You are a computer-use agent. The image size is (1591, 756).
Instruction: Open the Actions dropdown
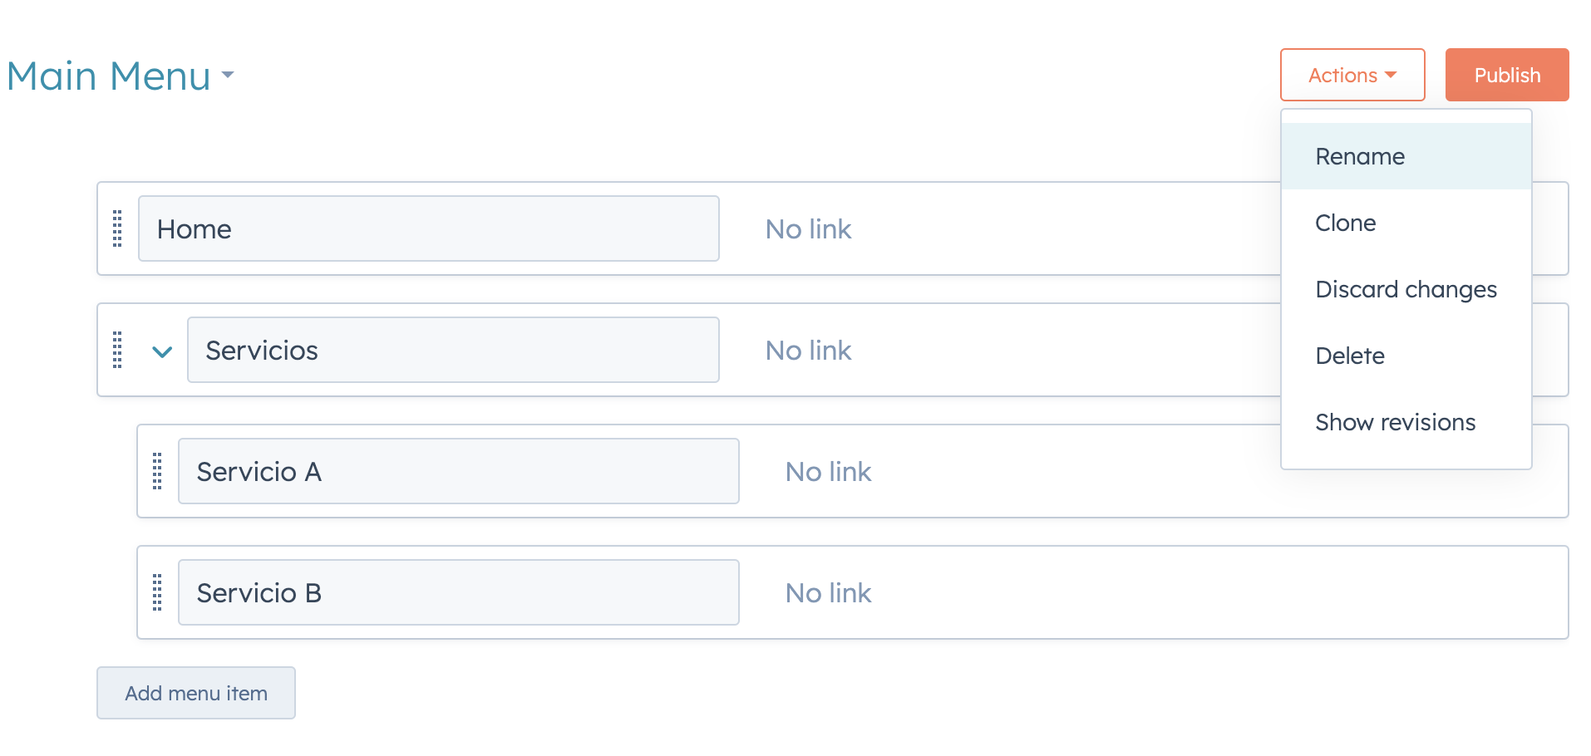(1352, 75)
